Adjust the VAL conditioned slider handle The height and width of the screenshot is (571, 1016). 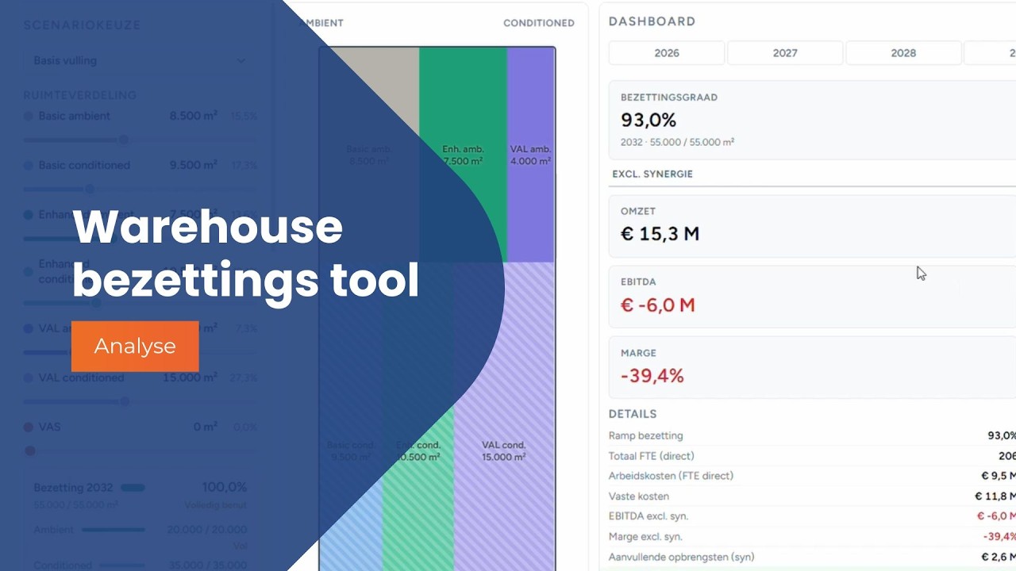point(125,401)
